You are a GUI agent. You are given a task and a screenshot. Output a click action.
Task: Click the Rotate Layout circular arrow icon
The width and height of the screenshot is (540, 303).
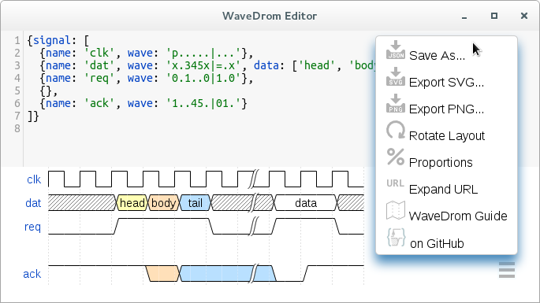(x=396, y=130)
